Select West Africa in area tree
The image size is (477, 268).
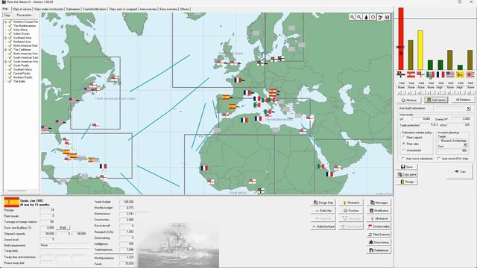20,30
